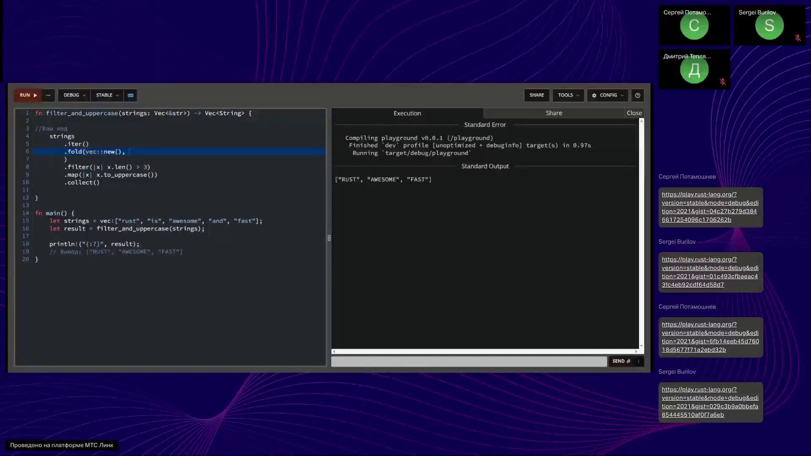Viewport: 811px width, 456px height.
Task: Click the SHARE button
Action: click(x=536, y=95)
